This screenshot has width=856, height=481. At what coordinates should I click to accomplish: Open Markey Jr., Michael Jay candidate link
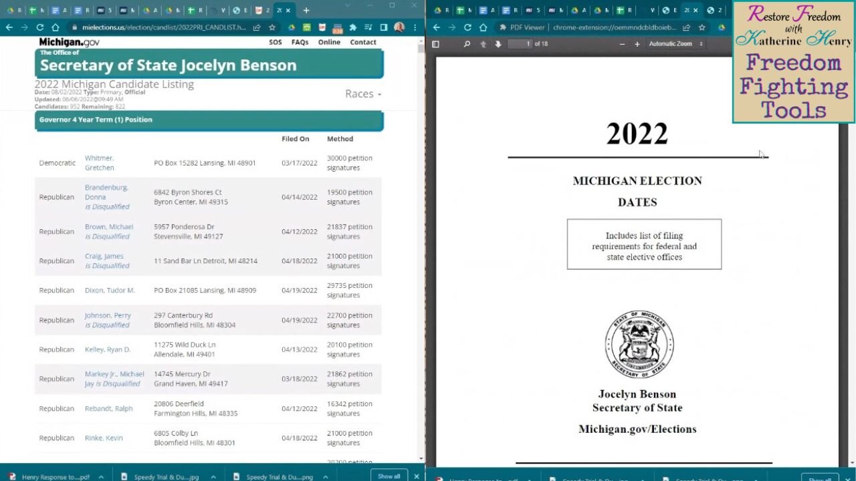point(114,379)
